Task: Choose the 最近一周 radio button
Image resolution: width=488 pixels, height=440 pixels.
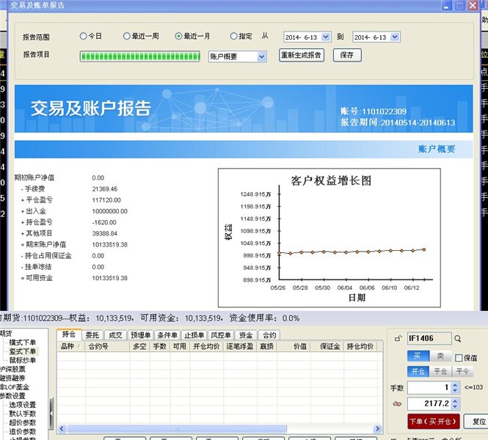Action: point(127,36)
